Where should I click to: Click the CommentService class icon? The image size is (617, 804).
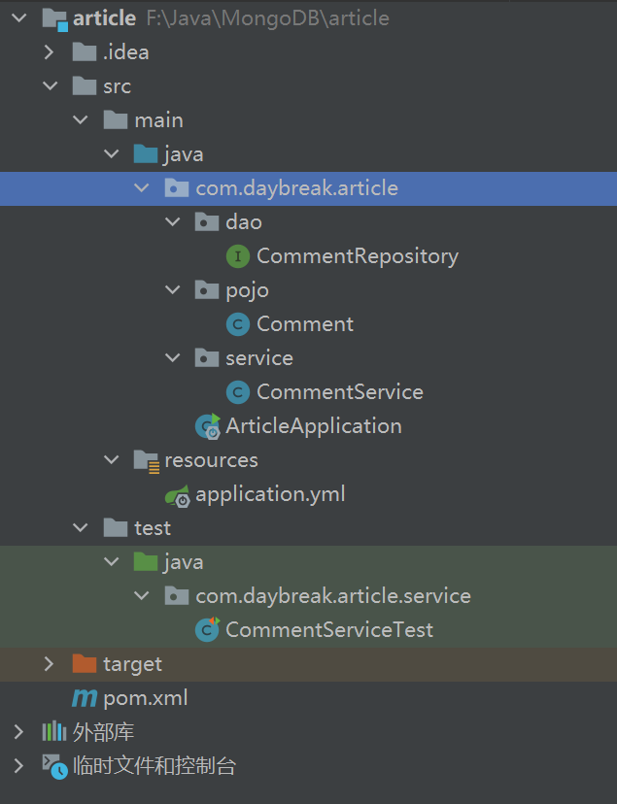tap(237, 392)
